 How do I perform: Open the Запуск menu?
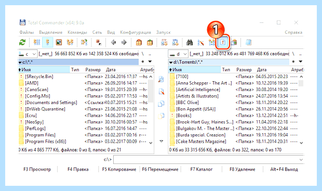pos(163,32)
